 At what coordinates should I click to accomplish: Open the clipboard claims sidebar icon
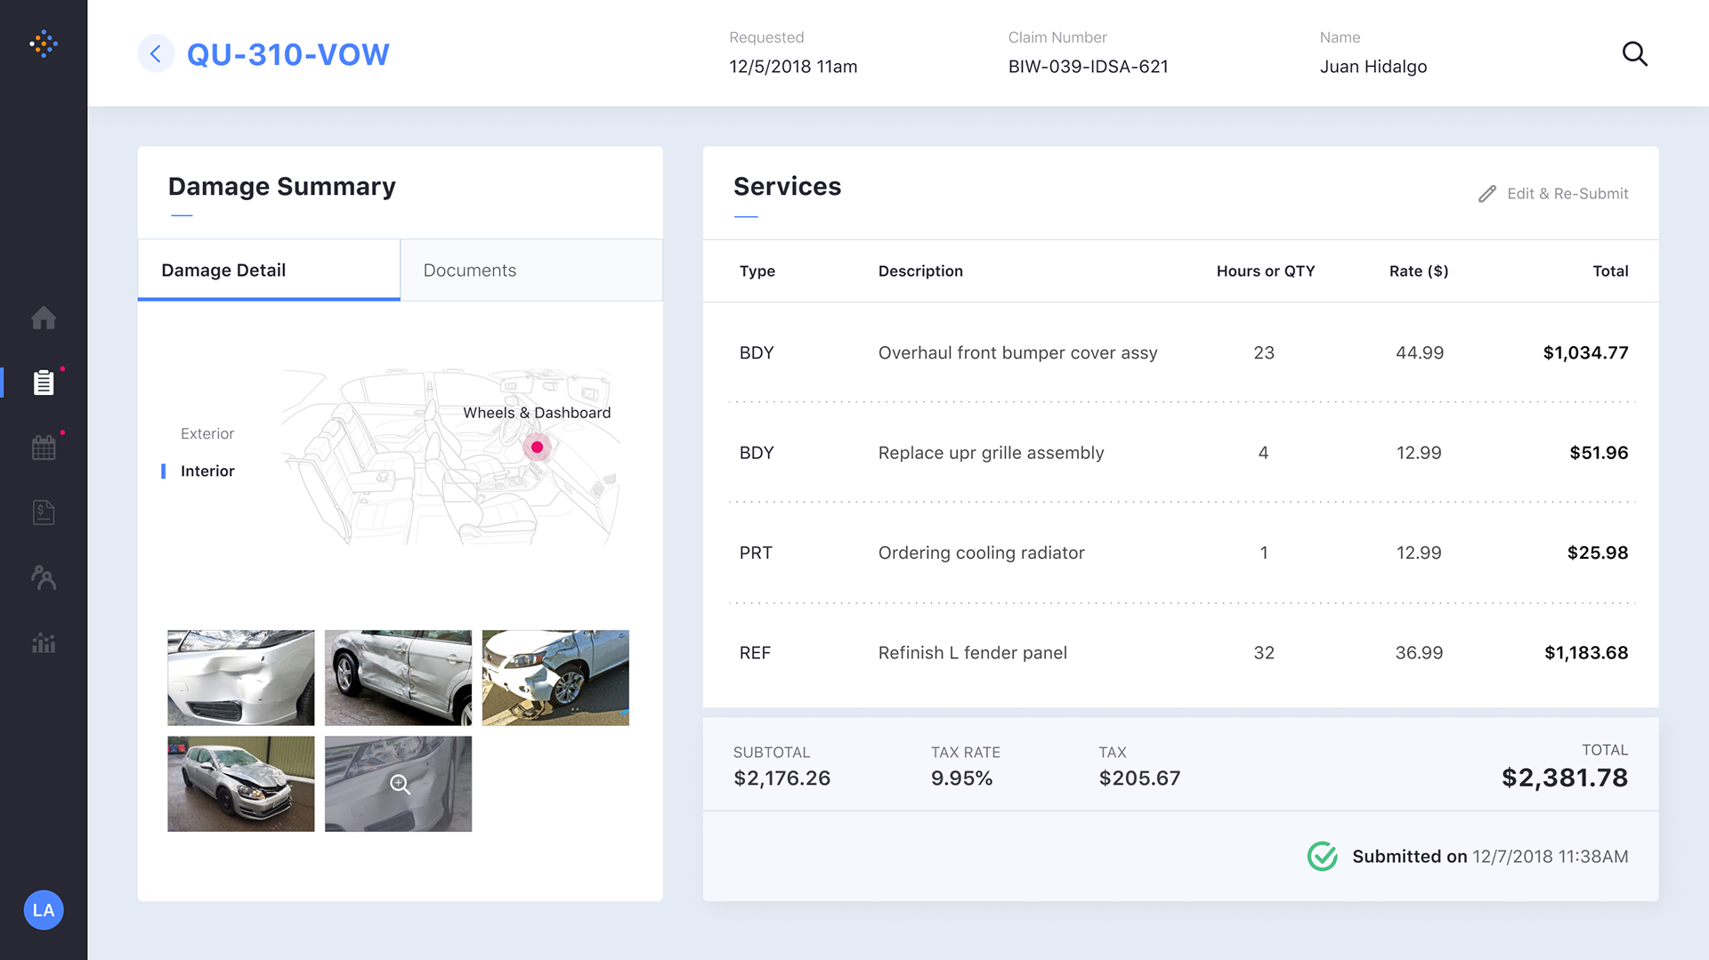click(x=44, y=383)
